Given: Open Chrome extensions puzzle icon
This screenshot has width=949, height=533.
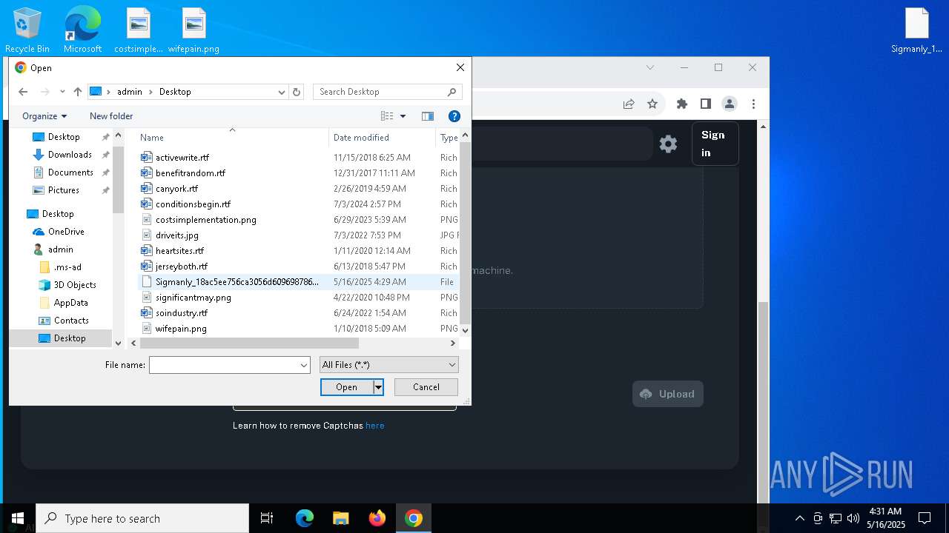Looking at the screenshot, I should pos(682,104).
